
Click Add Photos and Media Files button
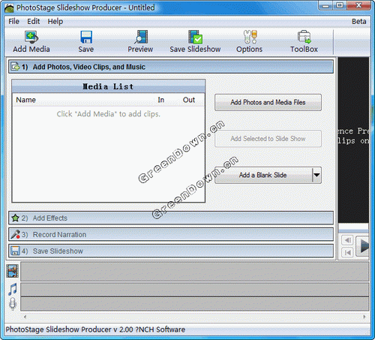[x=268, y=102]
